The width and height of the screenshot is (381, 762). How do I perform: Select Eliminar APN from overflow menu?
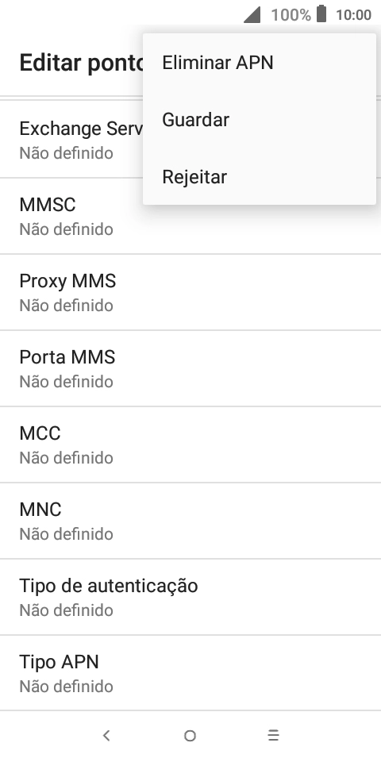click(260, 63)
